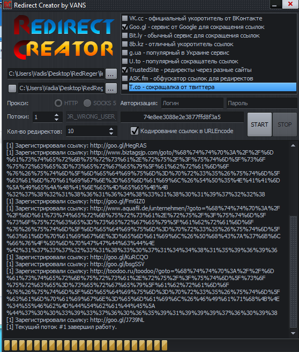Click the toodoo.ru log entry

coord(144,292)
